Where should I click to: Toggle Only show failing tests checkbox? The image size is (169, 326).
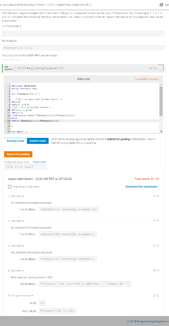tap(10, 187)
